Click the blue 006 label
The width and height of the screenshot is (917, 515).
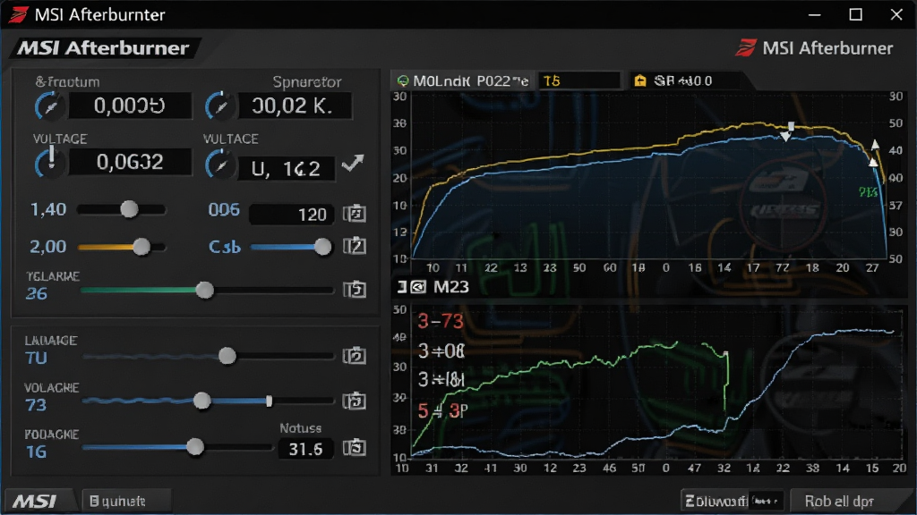(224, 209)
